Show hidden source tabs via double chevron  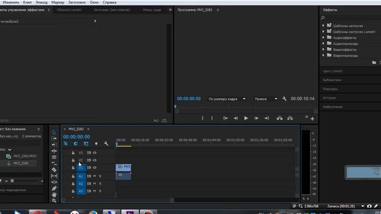(x=170, y=10)
